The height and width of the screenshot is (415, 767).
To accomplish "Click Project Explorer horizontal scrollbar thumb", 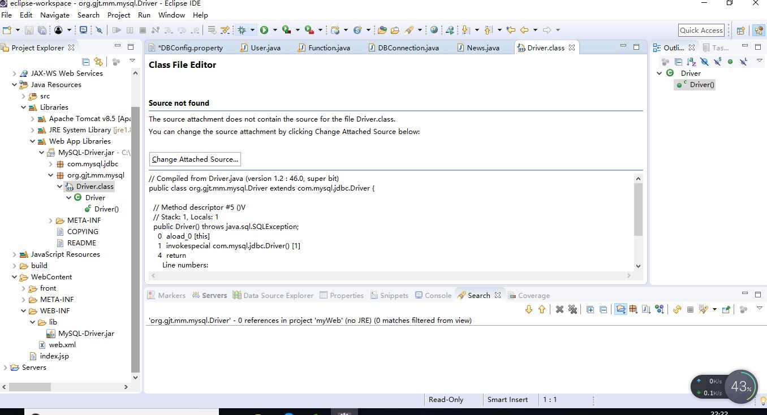I will tap(31, 387).
